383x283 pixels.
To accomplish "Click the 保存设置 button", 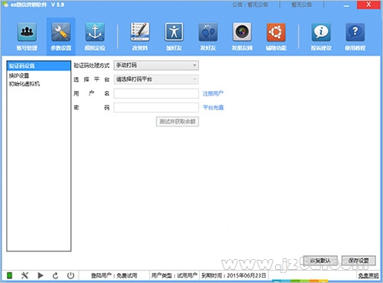I will click(358, 261).
